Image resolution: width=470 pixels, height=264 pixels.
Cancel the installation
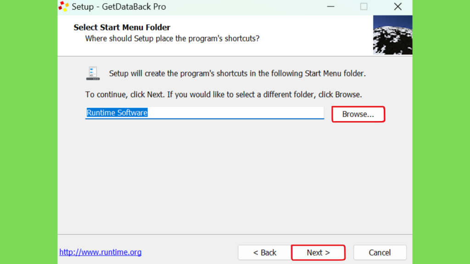[x=380, y=253]
